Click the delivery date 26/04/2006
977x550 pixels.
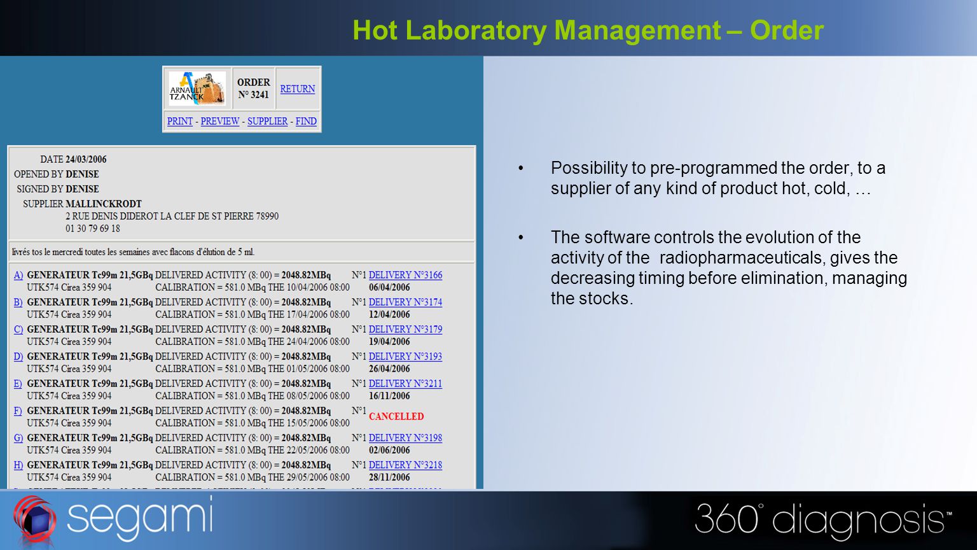click(389, 369)
